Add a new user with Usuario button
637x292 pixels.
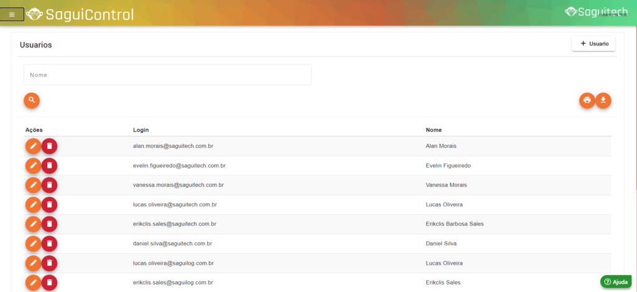click(593, 44)
